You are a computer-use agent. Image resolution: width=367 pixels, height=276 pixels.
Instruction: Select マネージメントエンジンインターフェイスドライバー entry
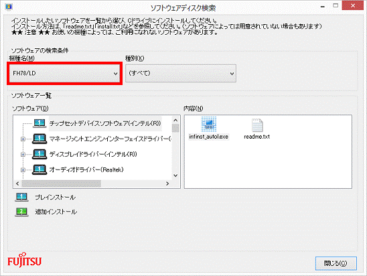[110, 139]
